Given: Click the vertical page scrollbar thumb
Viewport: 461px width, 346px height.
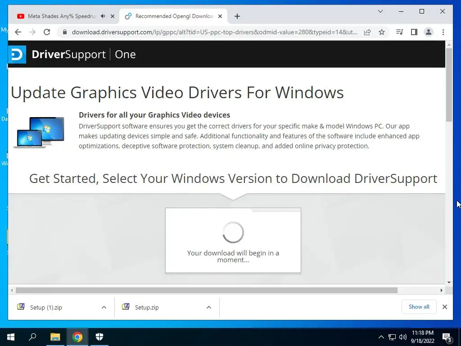Looking at the screenshot, I should point(449,85).
